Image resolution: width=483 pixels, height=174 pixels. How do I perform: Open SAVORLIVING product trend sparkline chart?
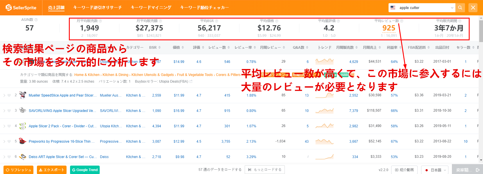coord(324,111)
